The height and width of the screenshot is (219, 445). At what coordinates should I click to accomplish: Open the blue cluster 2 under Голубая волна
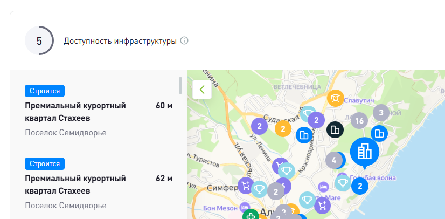click(x=360, y=186)
